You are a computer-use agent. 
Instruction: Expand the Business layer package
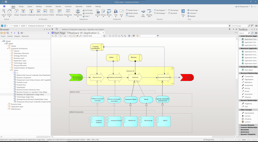tap(7, 104)
